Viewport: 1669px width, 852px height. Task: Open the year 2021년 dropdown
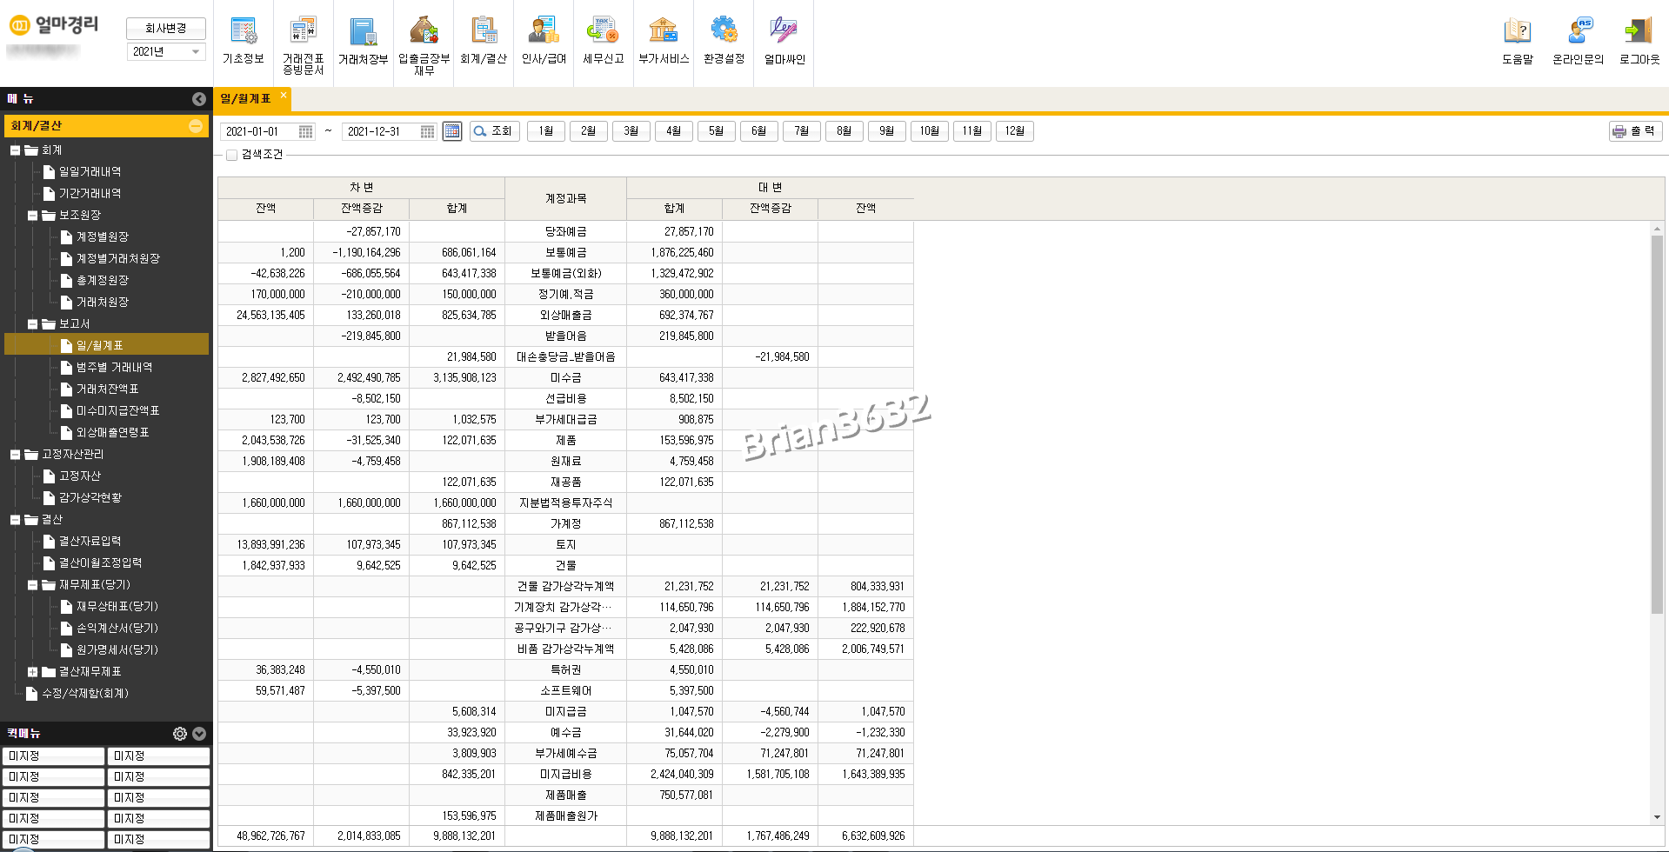coord(166,51)
